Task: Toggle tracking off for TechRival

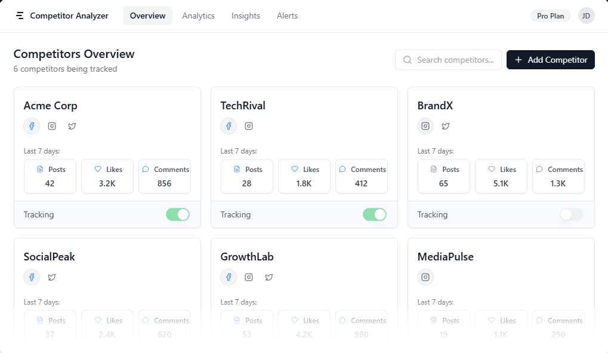Action: pyautogui.click(x=374, y=214)
